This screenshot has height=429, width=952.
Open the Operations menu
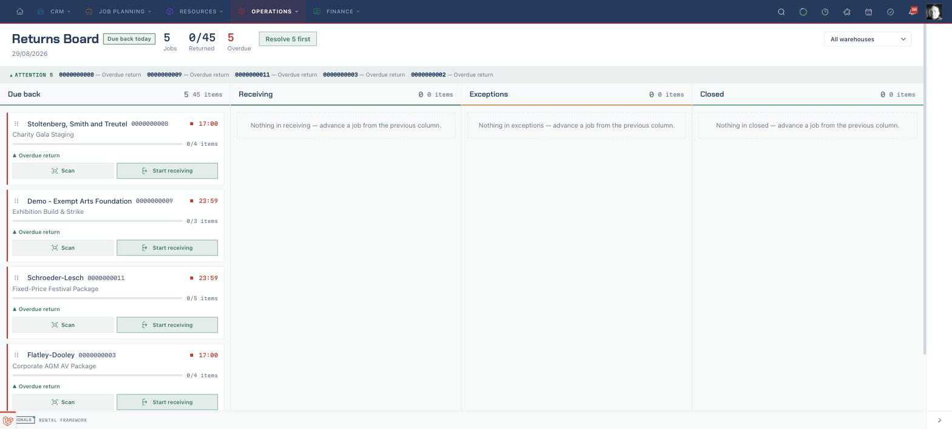click(268, 12)
